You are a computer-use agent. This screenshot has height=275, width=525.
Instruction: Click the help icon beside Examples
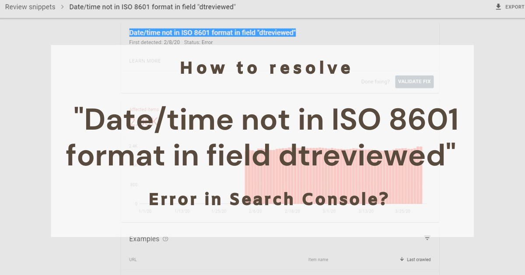165,239
